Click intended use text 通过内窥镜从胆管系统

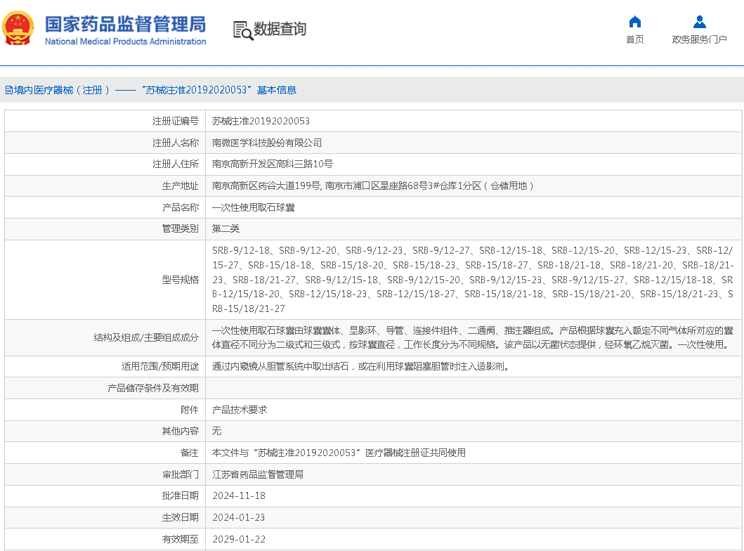pos(360,366)
